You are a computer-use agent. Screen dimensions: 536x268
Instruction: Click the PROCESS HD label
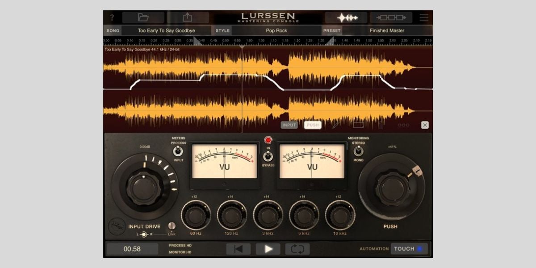[180, 246]
